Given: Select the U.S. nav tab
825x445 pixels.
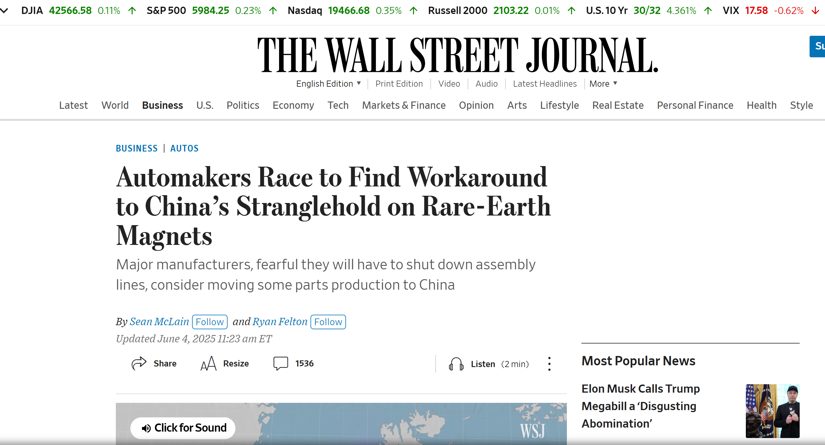Looking at the screenshot, I should click(x=205, y=105).
